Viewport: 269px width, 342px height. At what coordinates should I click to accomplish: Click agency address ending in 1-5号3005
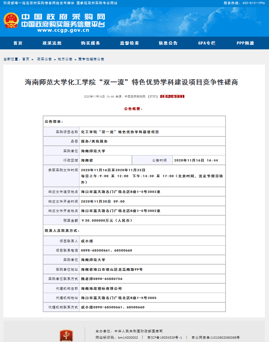point(119,298)
